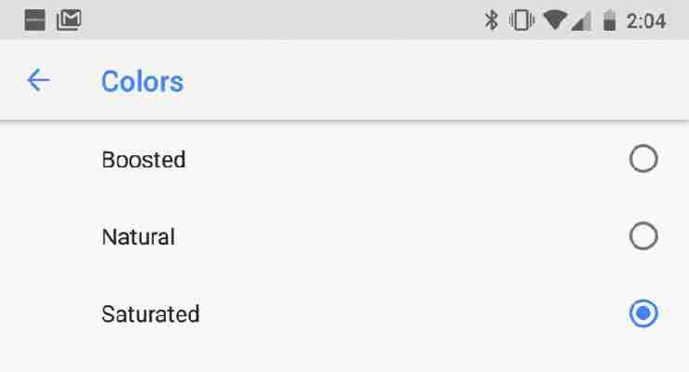Tap the Bluetooth status icon
The width and height of the screenshot is (689, 372).
[x=492, y=20]
